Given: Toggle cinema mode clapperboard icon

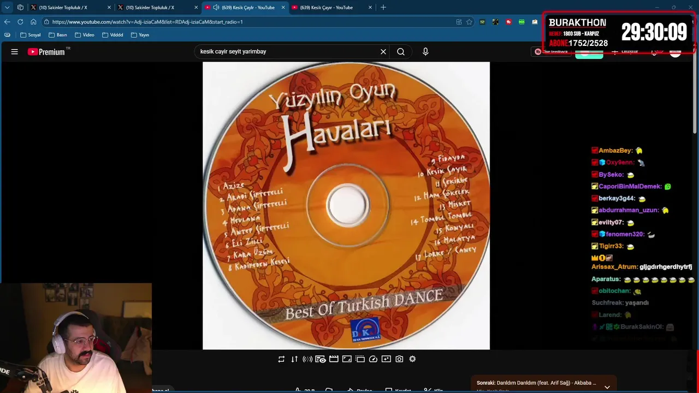Looking at the screenshot, I should [334, 359].
